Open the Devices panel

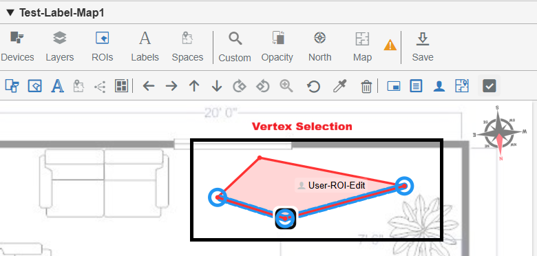[x=17, y=46]
